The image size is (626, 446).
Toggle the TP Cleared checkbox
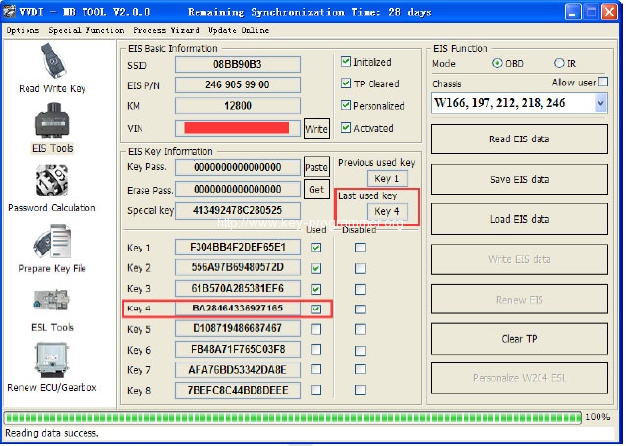pyautogui.click(x=346, y=84)
